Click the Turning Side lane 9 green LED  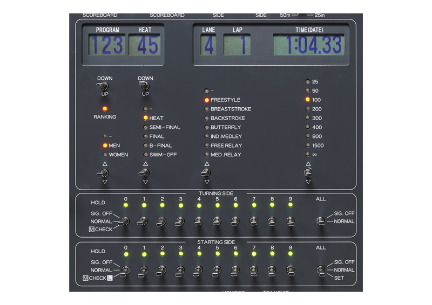[x=291, y=205]
